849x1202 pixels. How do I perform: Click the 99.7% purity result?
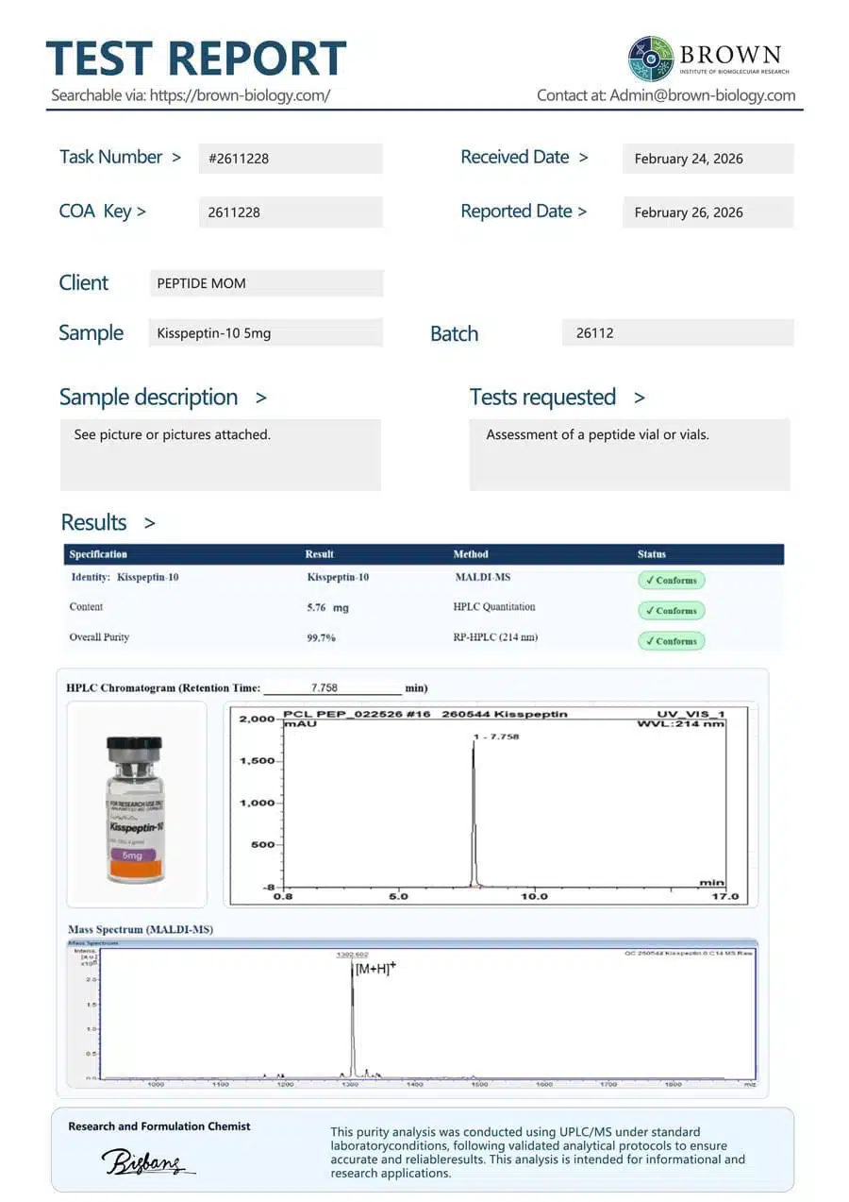(321, 637)
